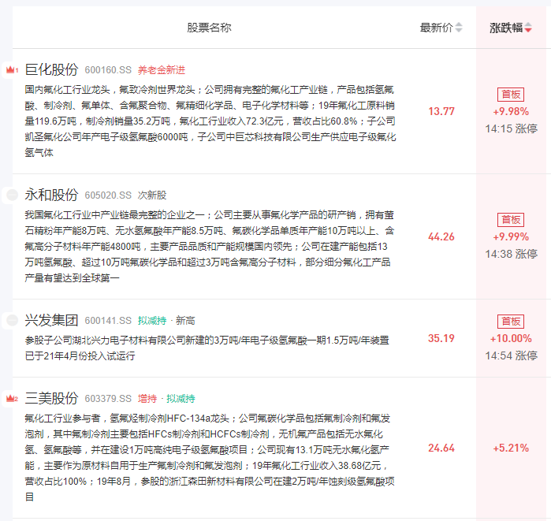
Task: Click change value +9.99%
Action: coord(511,236)
